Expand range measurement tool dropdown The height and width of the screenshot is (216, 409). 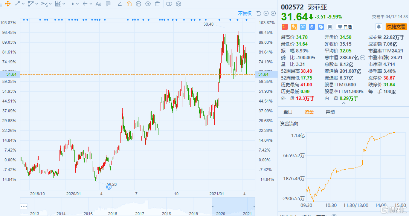(78, 4)
